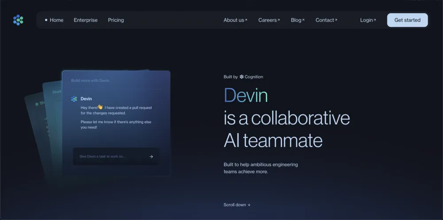443x220 pixels.
Task: Open the Blog link
Action: [x=298, y=20]
